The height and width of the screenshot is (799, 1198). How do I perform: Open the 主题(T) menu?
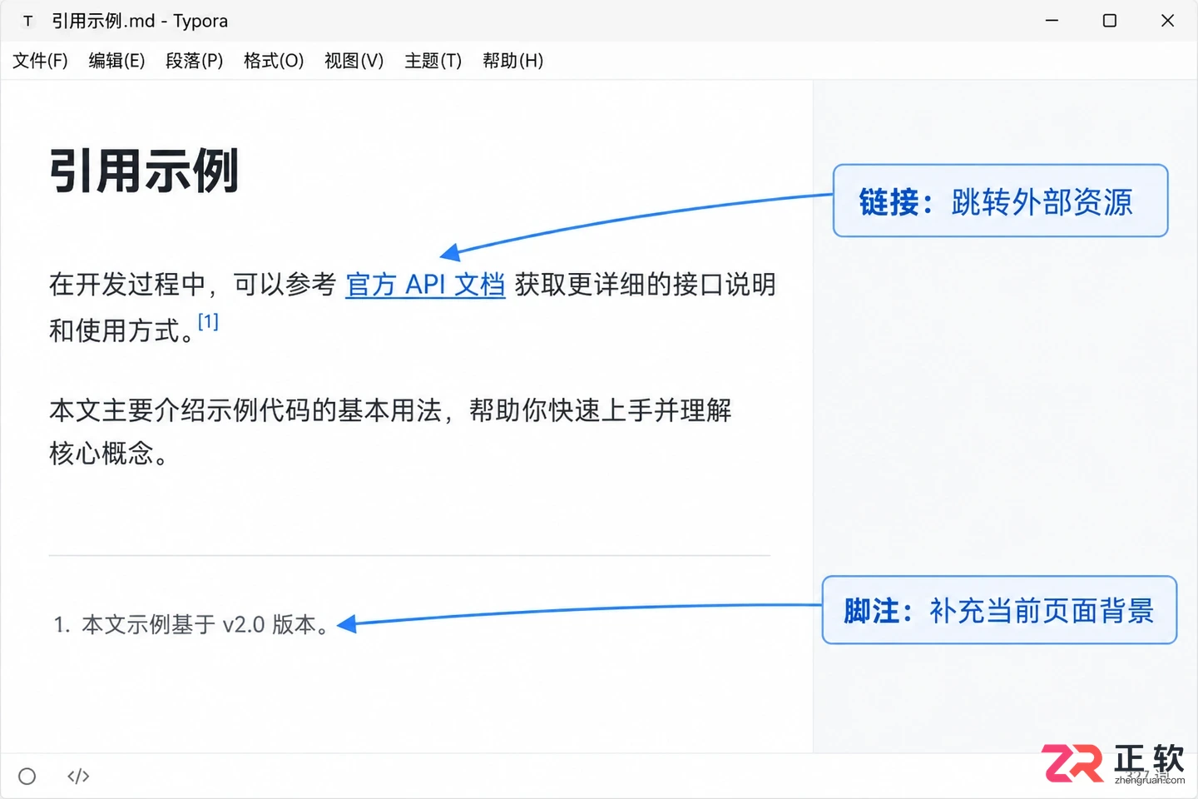pyautogui.click(x=433, y=61)
